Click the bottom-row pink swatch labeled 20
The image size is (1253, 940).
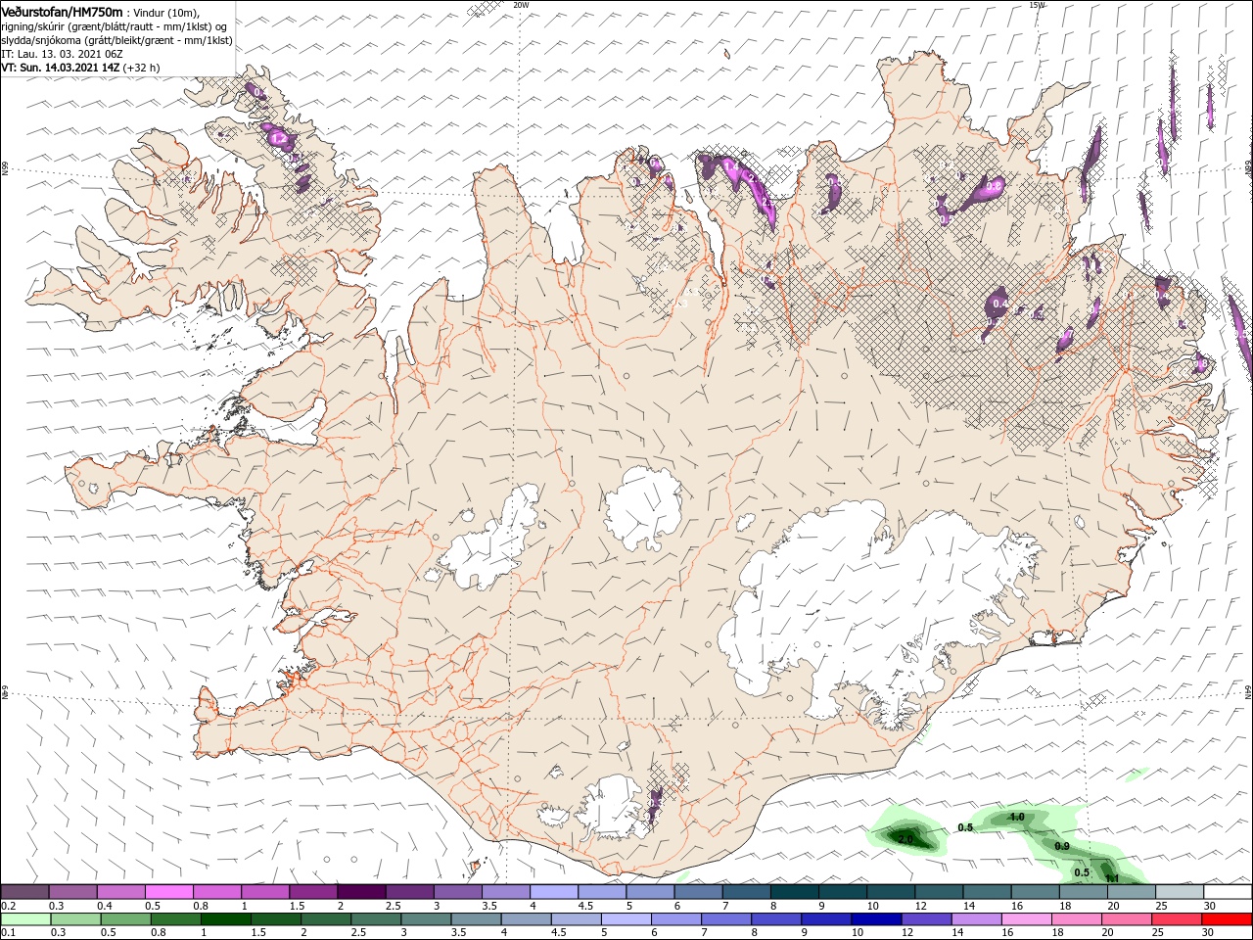point(1127,919)
